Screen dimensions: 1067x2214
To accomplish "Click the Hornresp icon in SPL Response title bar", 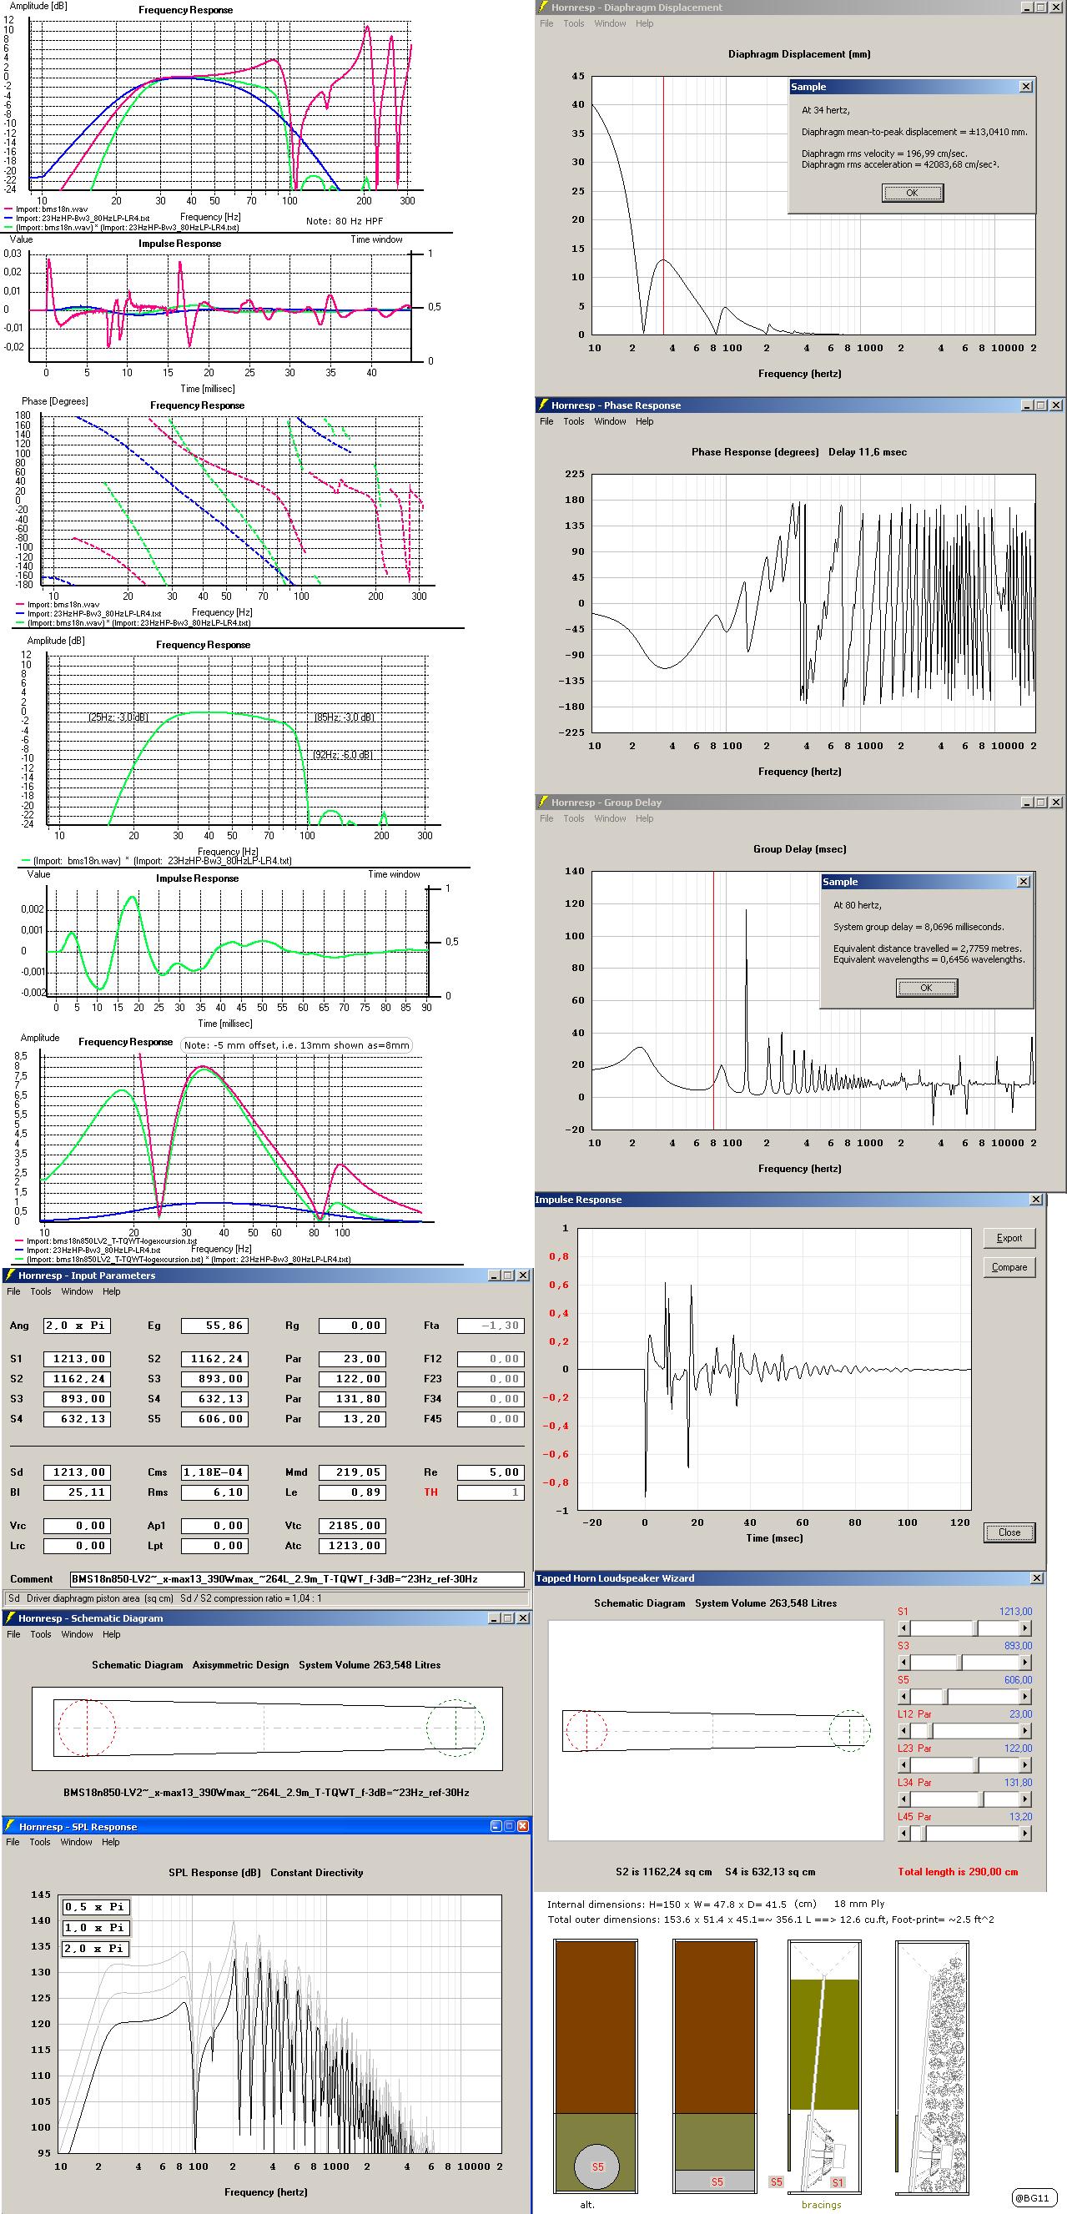I will coord(10,1826).
